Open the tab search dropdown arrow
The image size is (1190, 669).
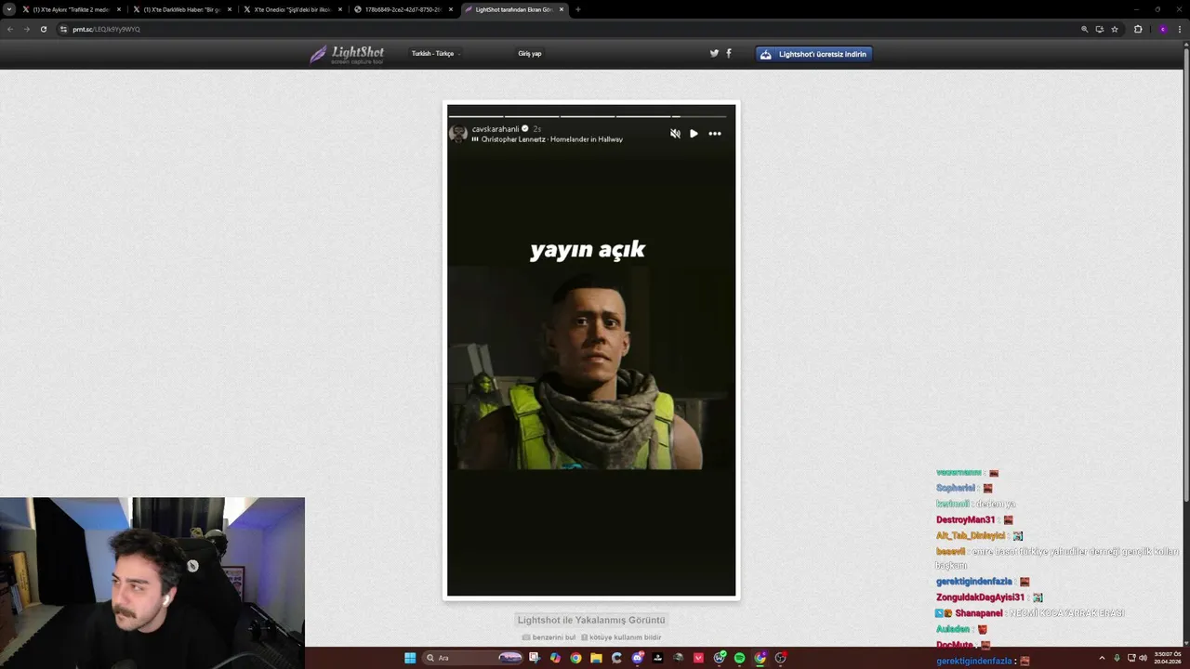coord(8,9)
